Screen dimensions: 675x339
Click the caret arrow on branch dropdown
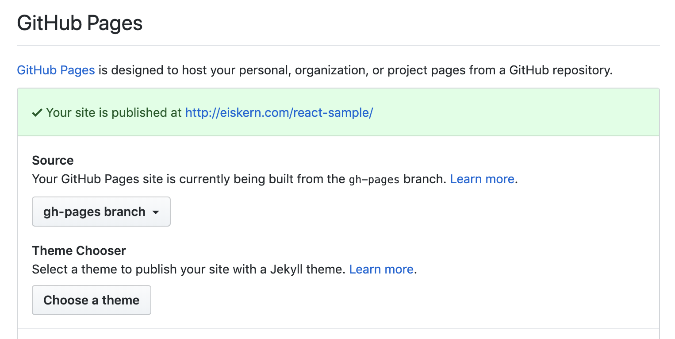tap(156, 212)
